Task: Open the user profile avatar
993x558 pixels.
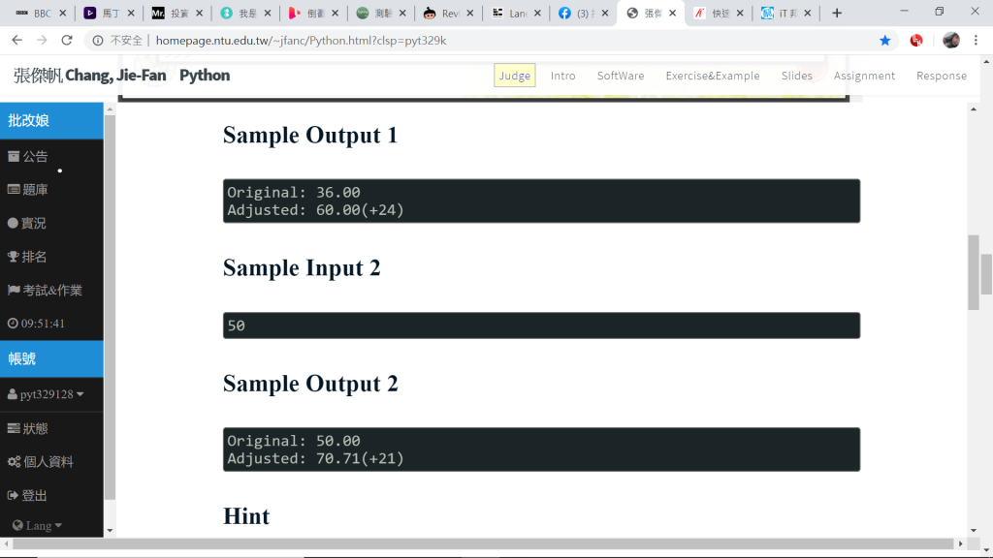Action: pos(950,40)
